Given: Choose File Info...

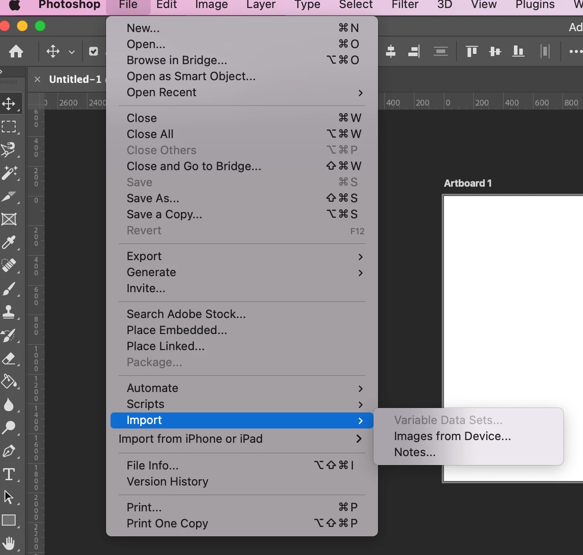Looking at the screenshot, I should (242, 466).
